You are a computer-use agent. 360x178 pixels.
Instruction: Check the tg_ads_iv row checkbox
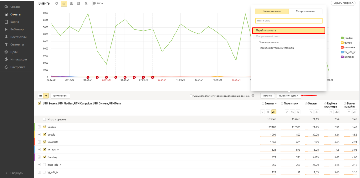(45, 172)
